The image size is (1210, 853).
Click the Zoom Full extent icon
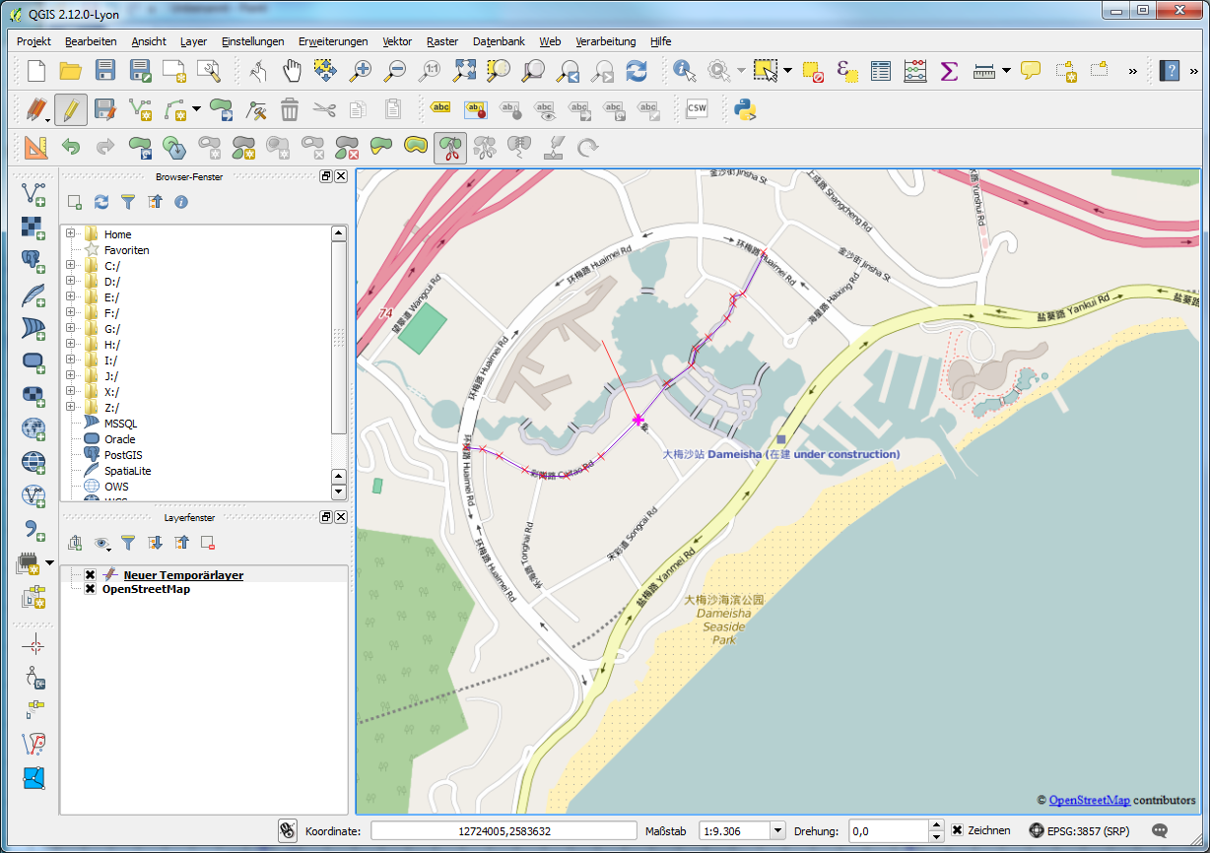tap(465, 70)
